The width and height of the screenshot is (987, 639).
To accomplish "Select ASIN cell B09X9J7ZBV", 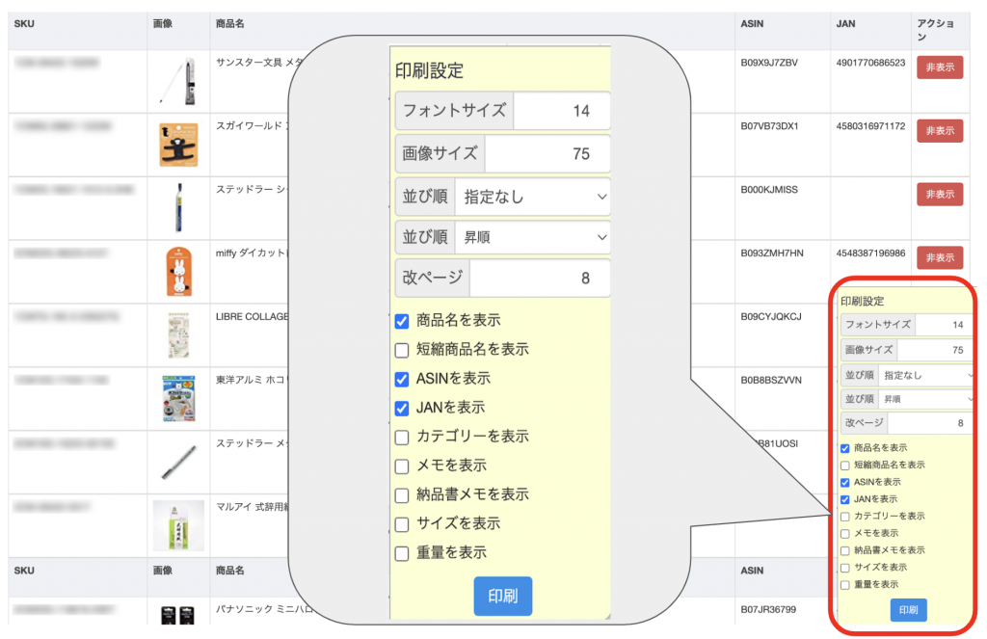I will pos(769,63).
